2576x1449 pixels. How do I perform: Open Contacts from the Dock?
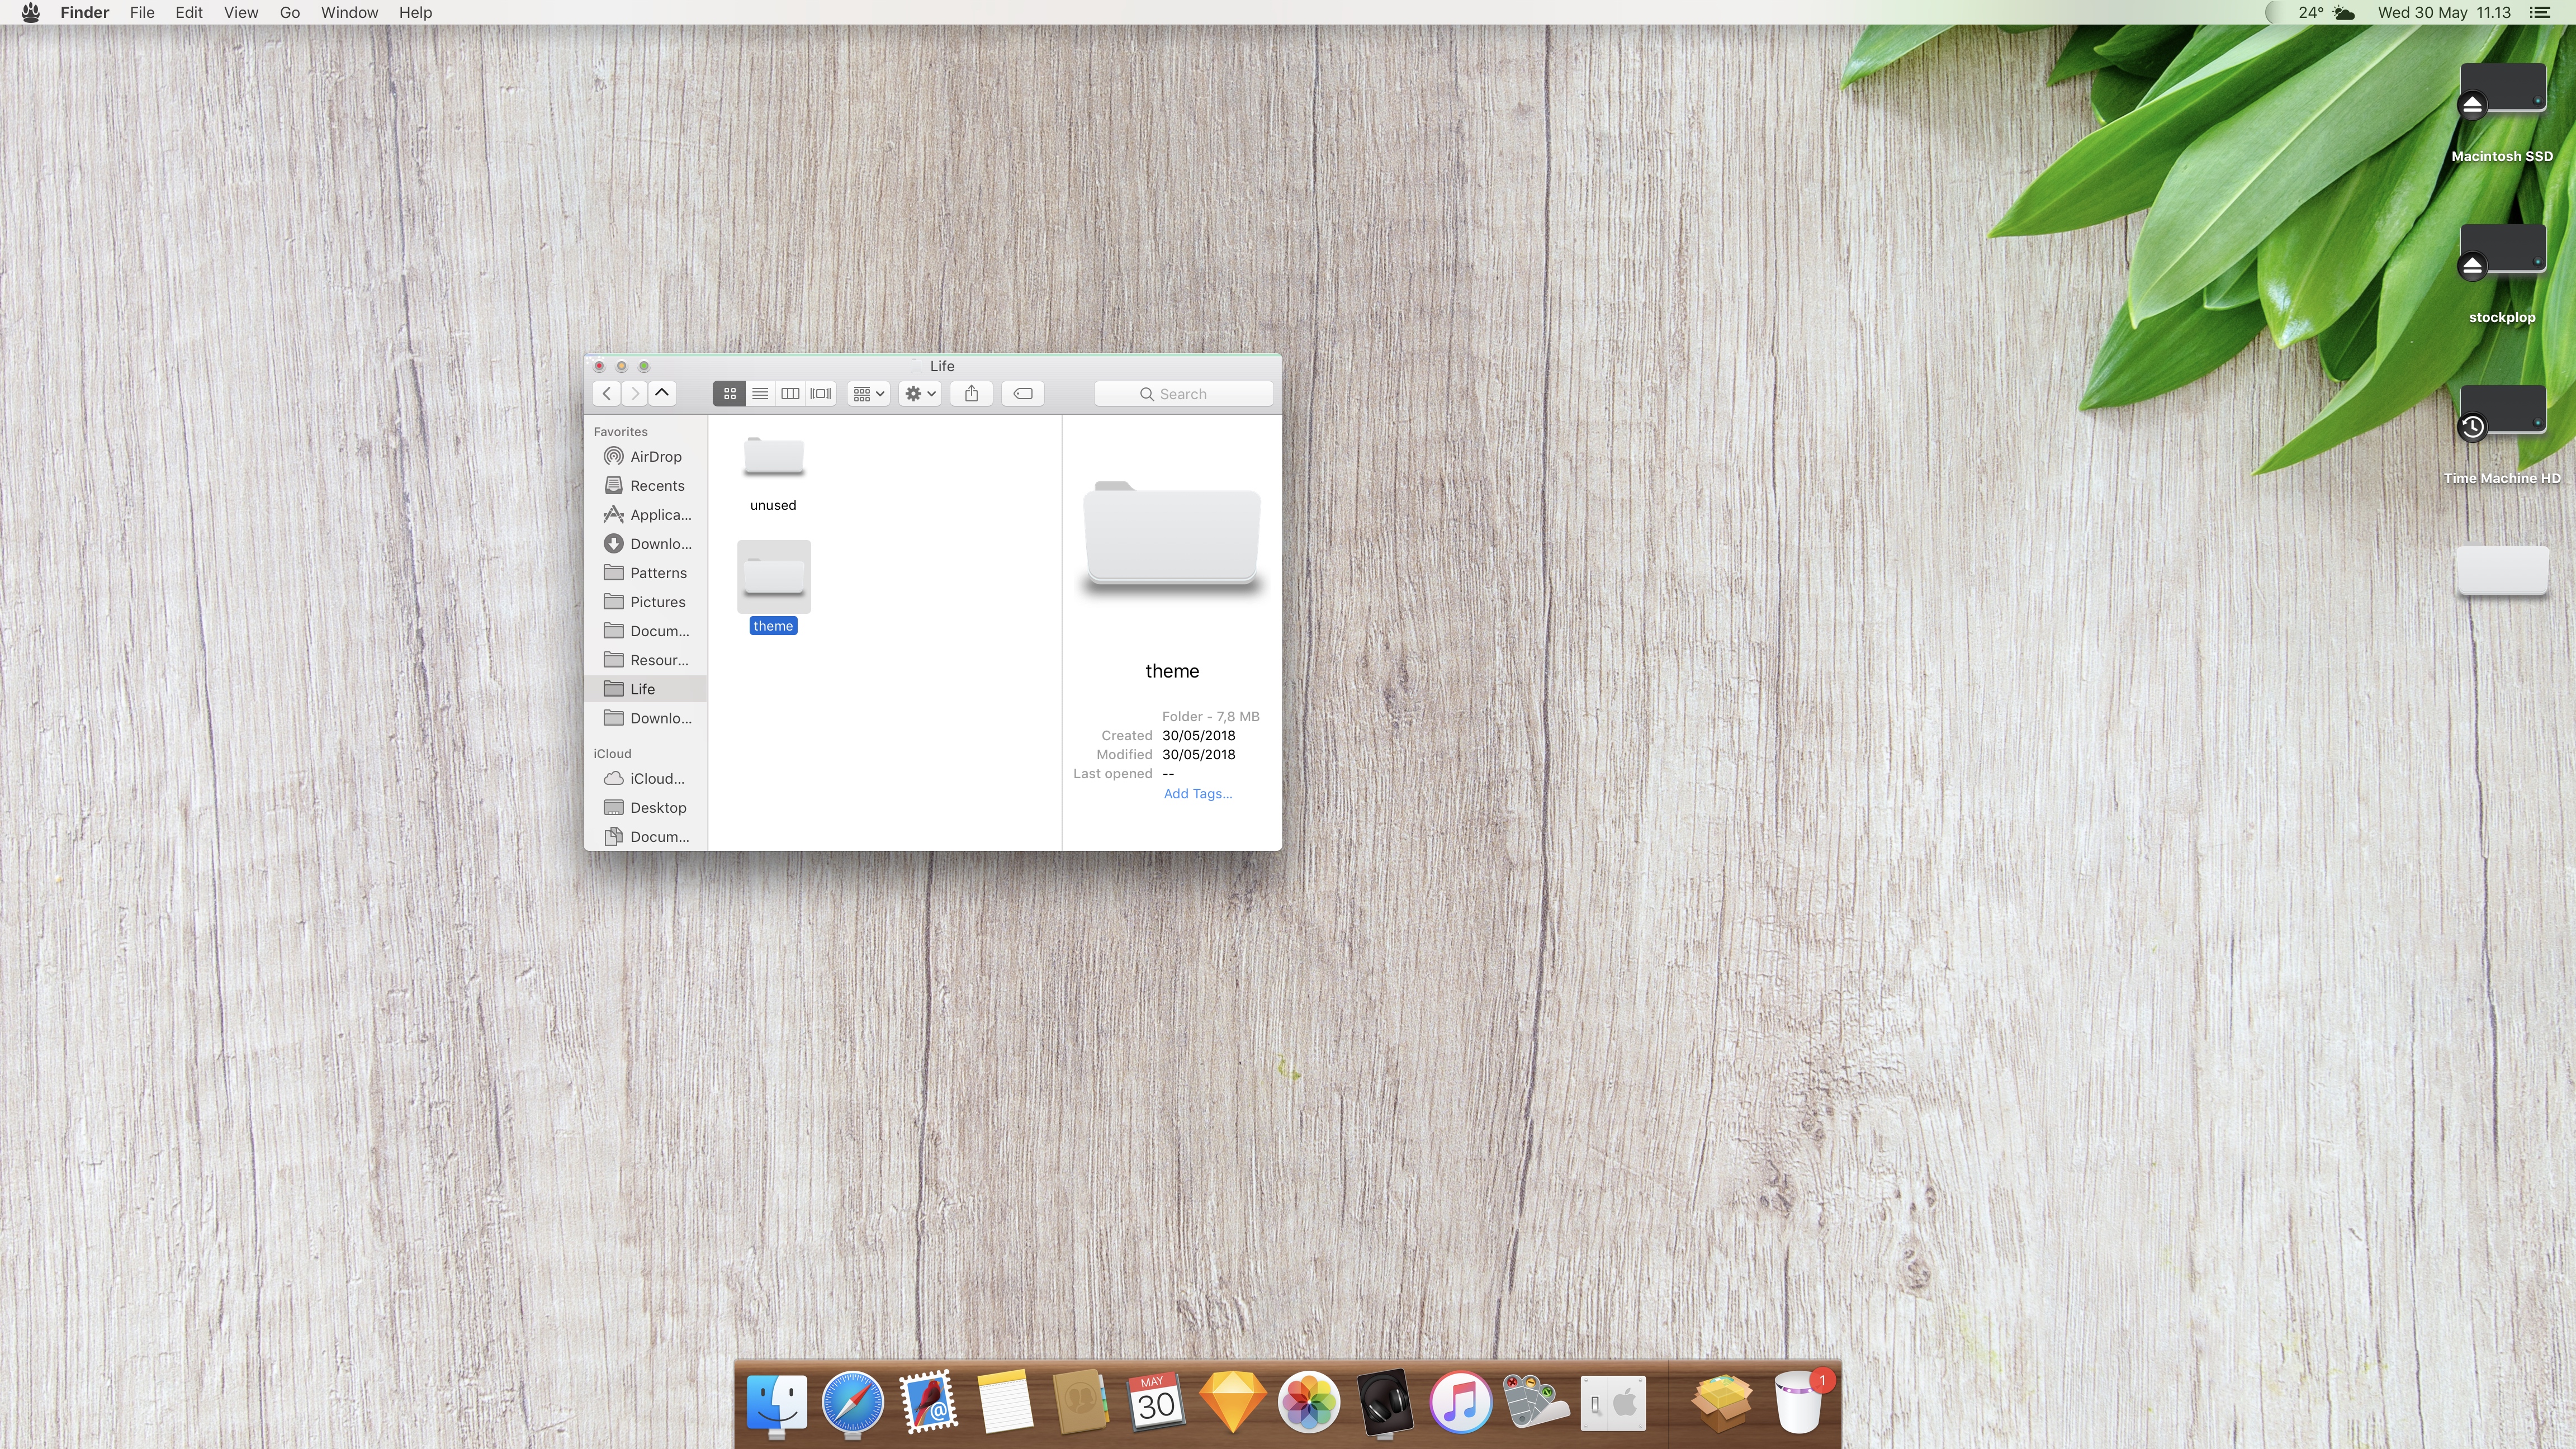(1080, 1402)
